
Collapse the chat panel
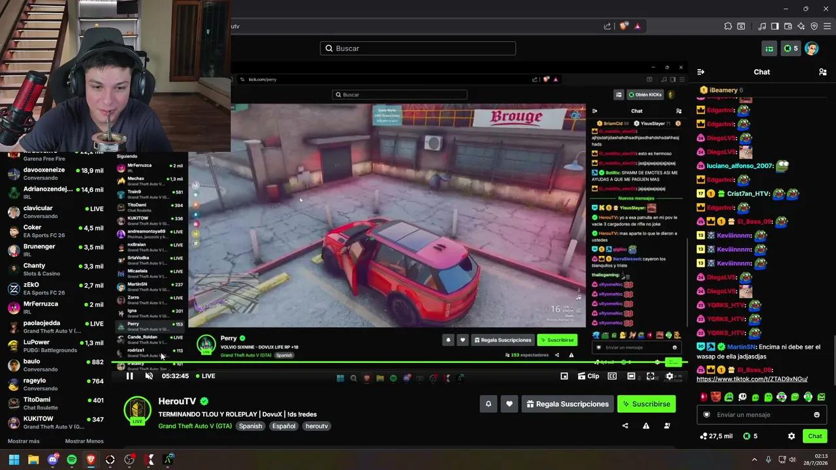[701, 72]
